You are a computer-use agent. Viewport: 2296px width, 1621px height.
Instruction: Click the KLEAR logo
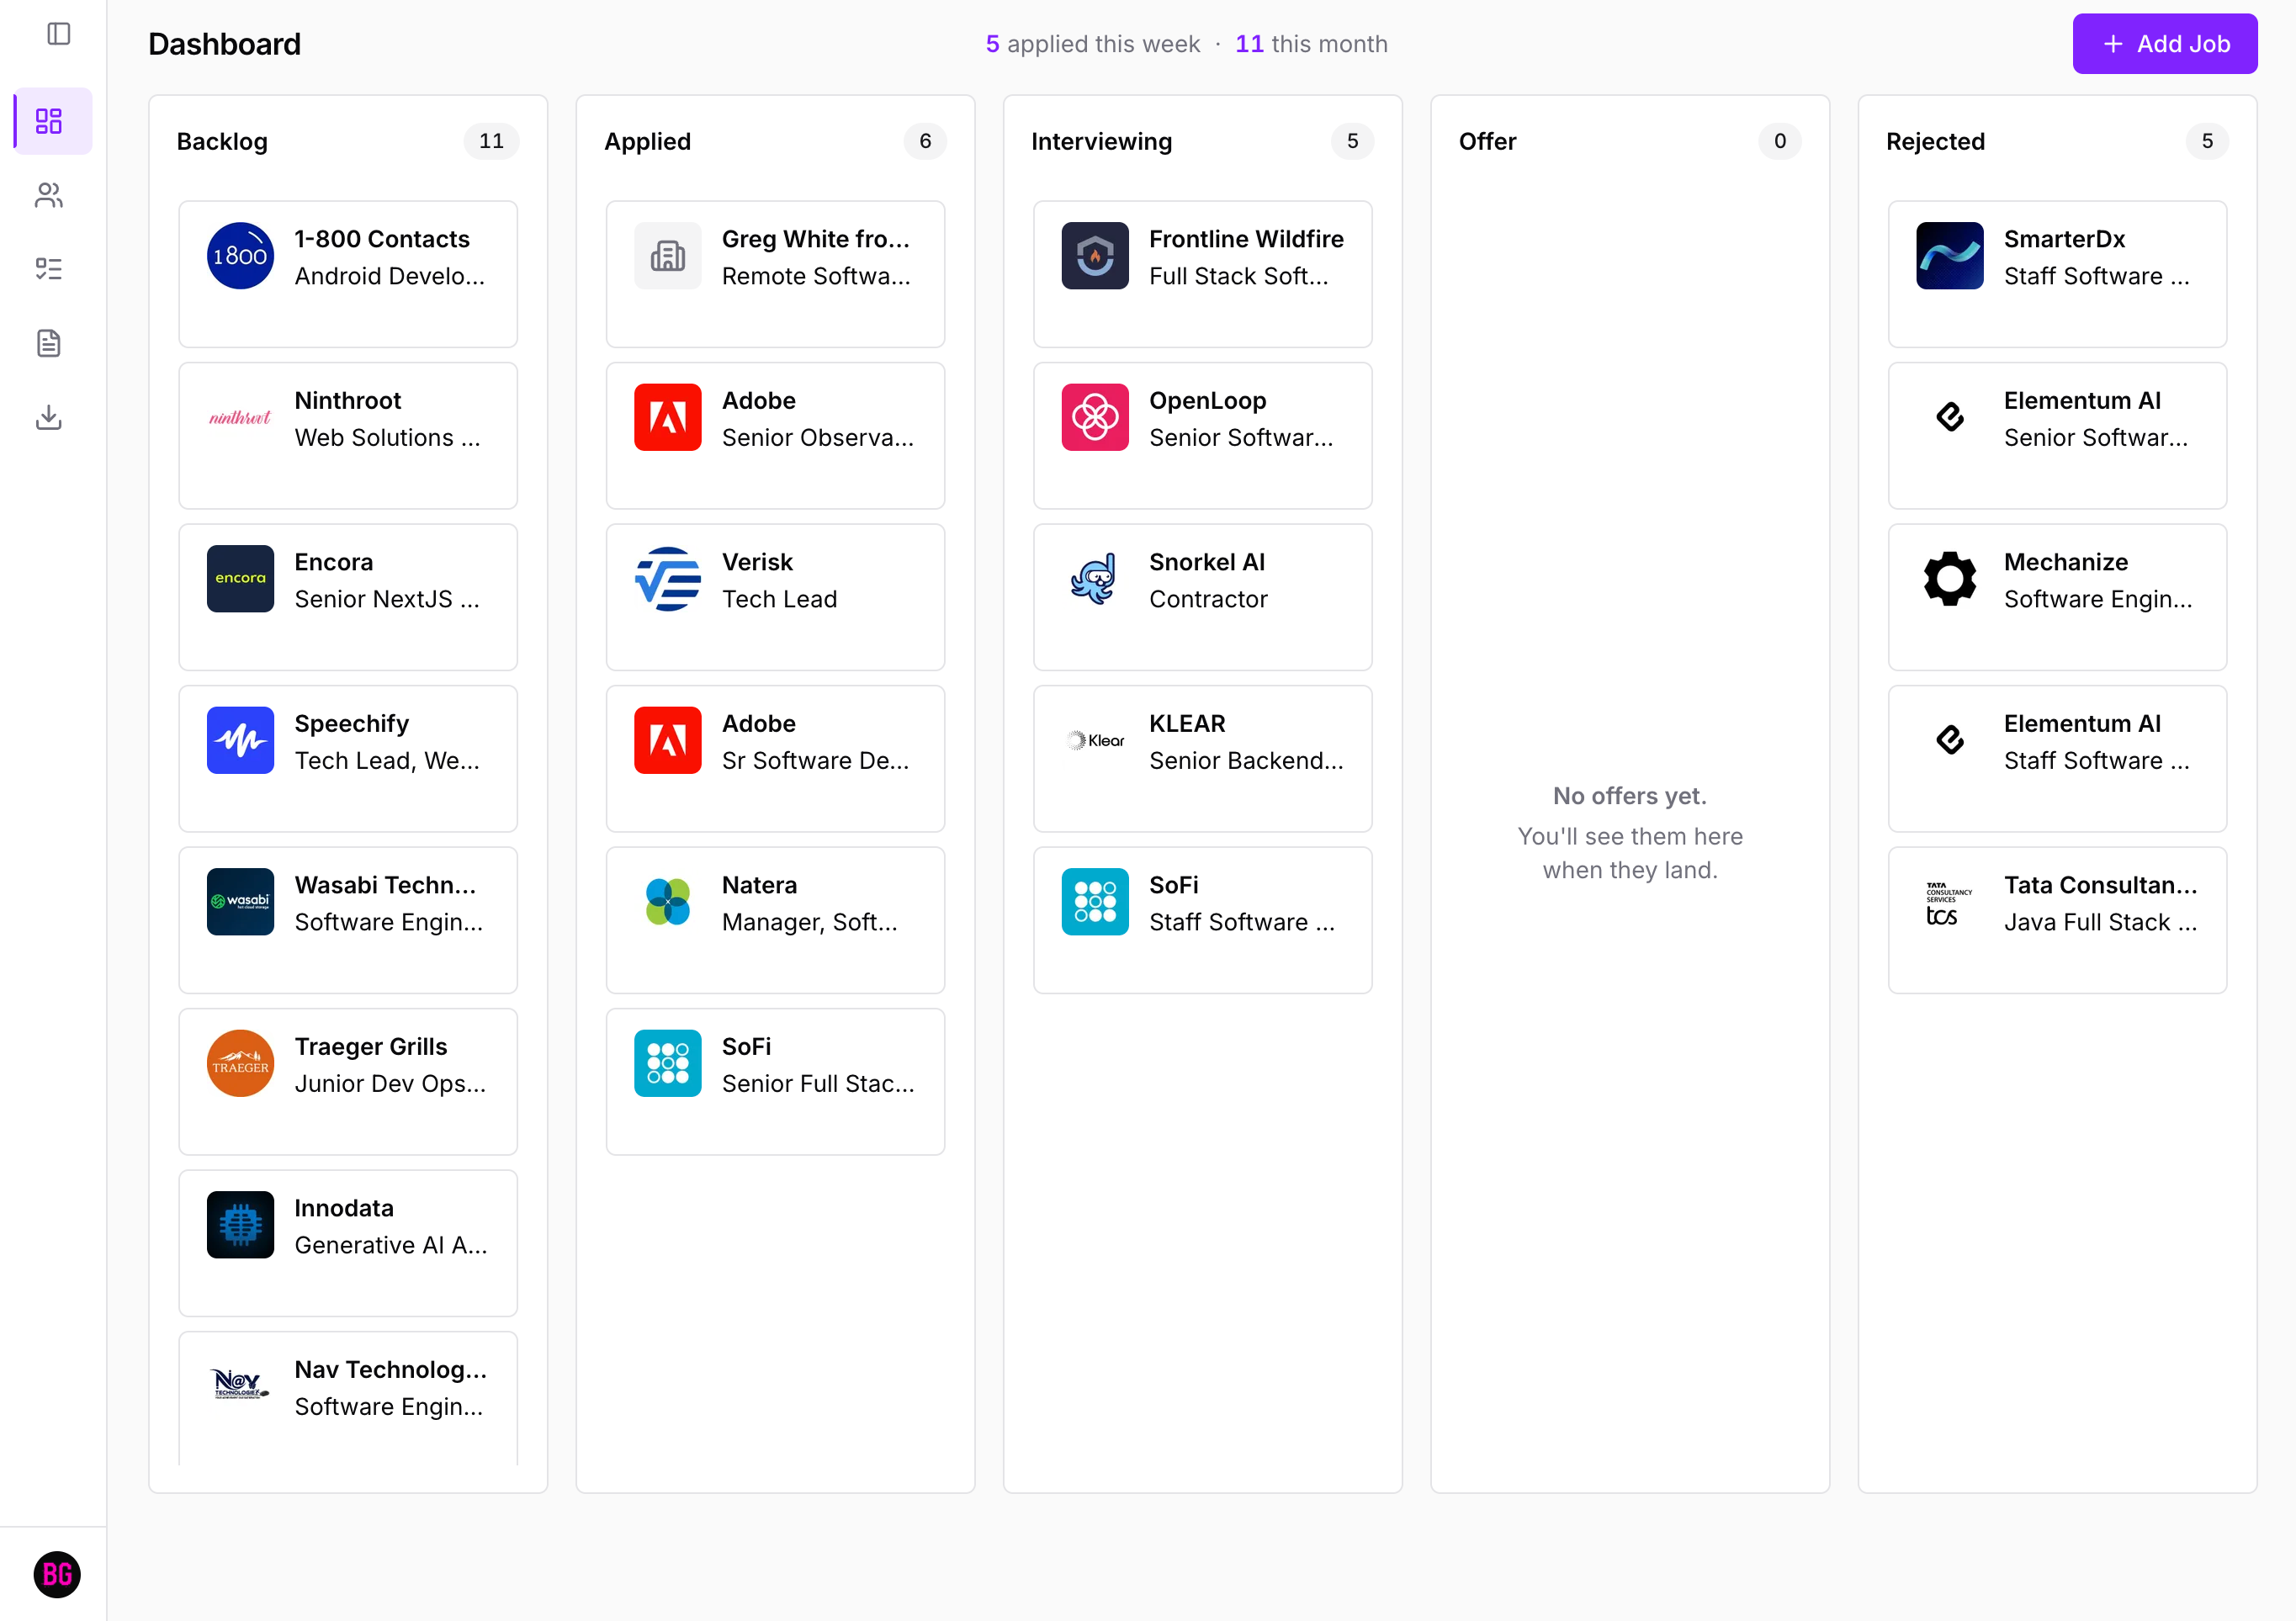click(x=1095, y=740)
